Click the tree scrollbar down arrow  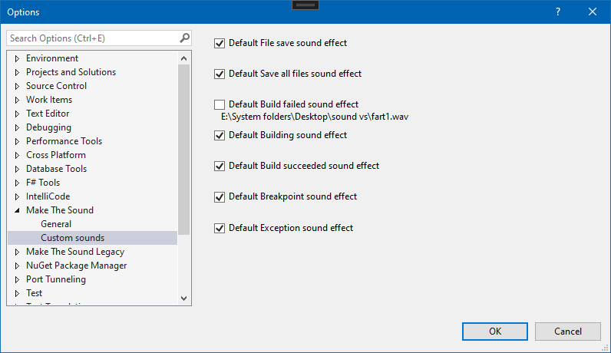184,298
